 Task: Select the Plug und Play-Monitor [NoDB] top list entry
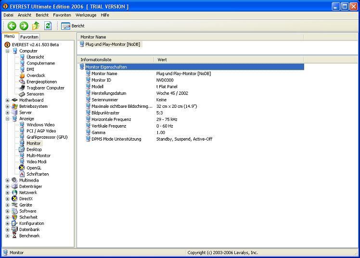(110, 44)
